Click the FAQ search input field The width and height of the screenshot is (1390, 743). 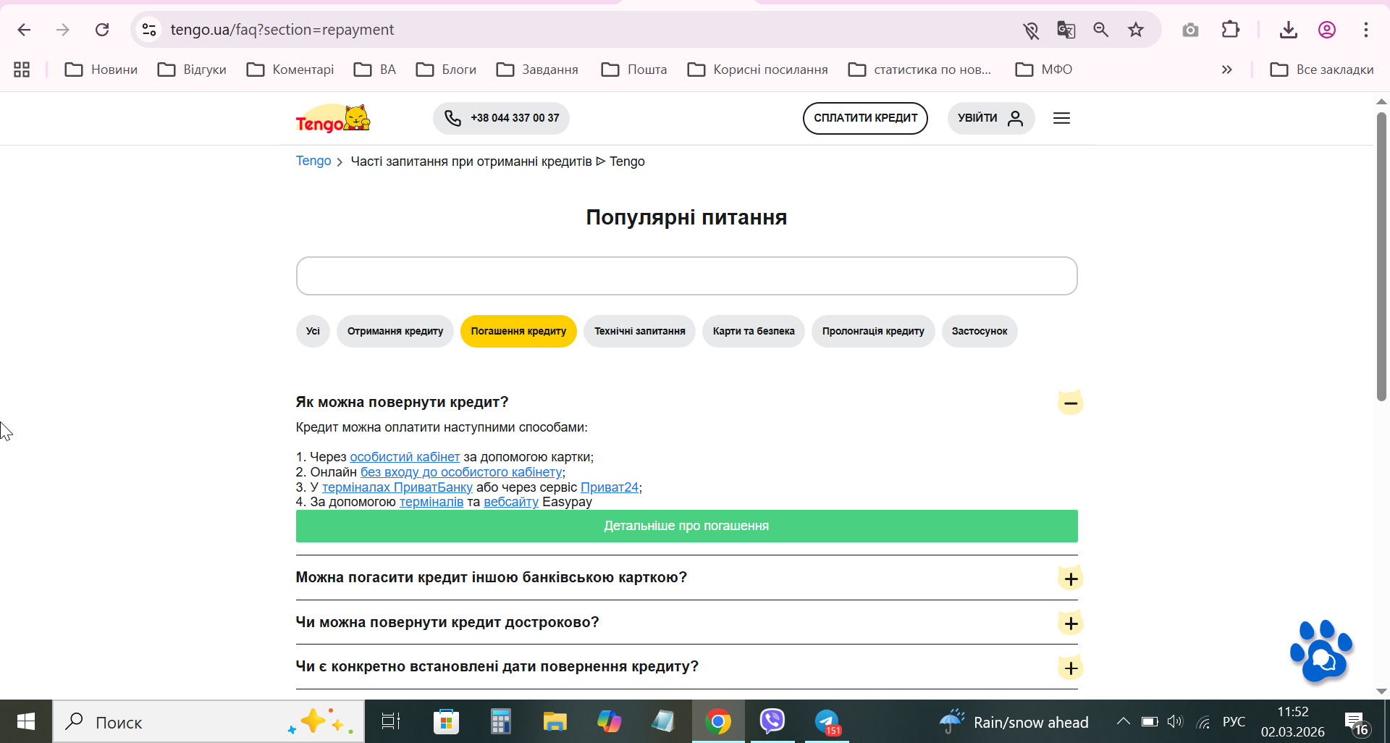pos(686,276)
